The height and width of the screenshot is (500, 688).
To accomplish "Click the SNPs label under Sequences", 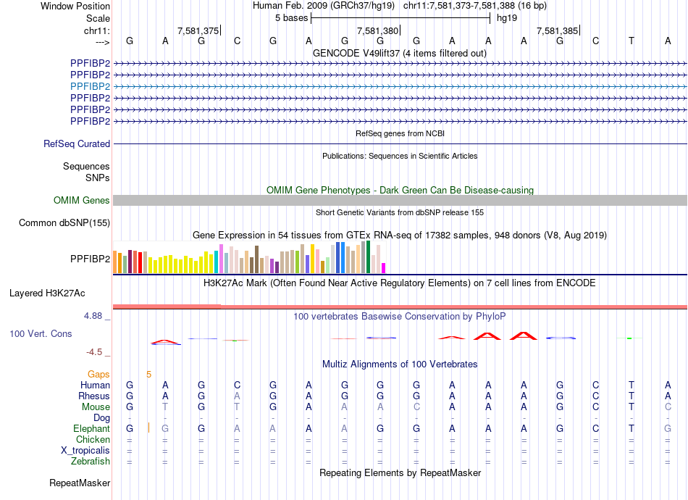I will pos(98,178).
